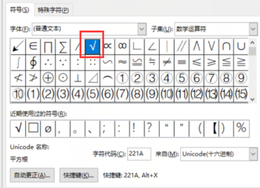Select the less-than-or-equal ≦ symbol
The width and height of the screenshot is (260, 188).
226,63
